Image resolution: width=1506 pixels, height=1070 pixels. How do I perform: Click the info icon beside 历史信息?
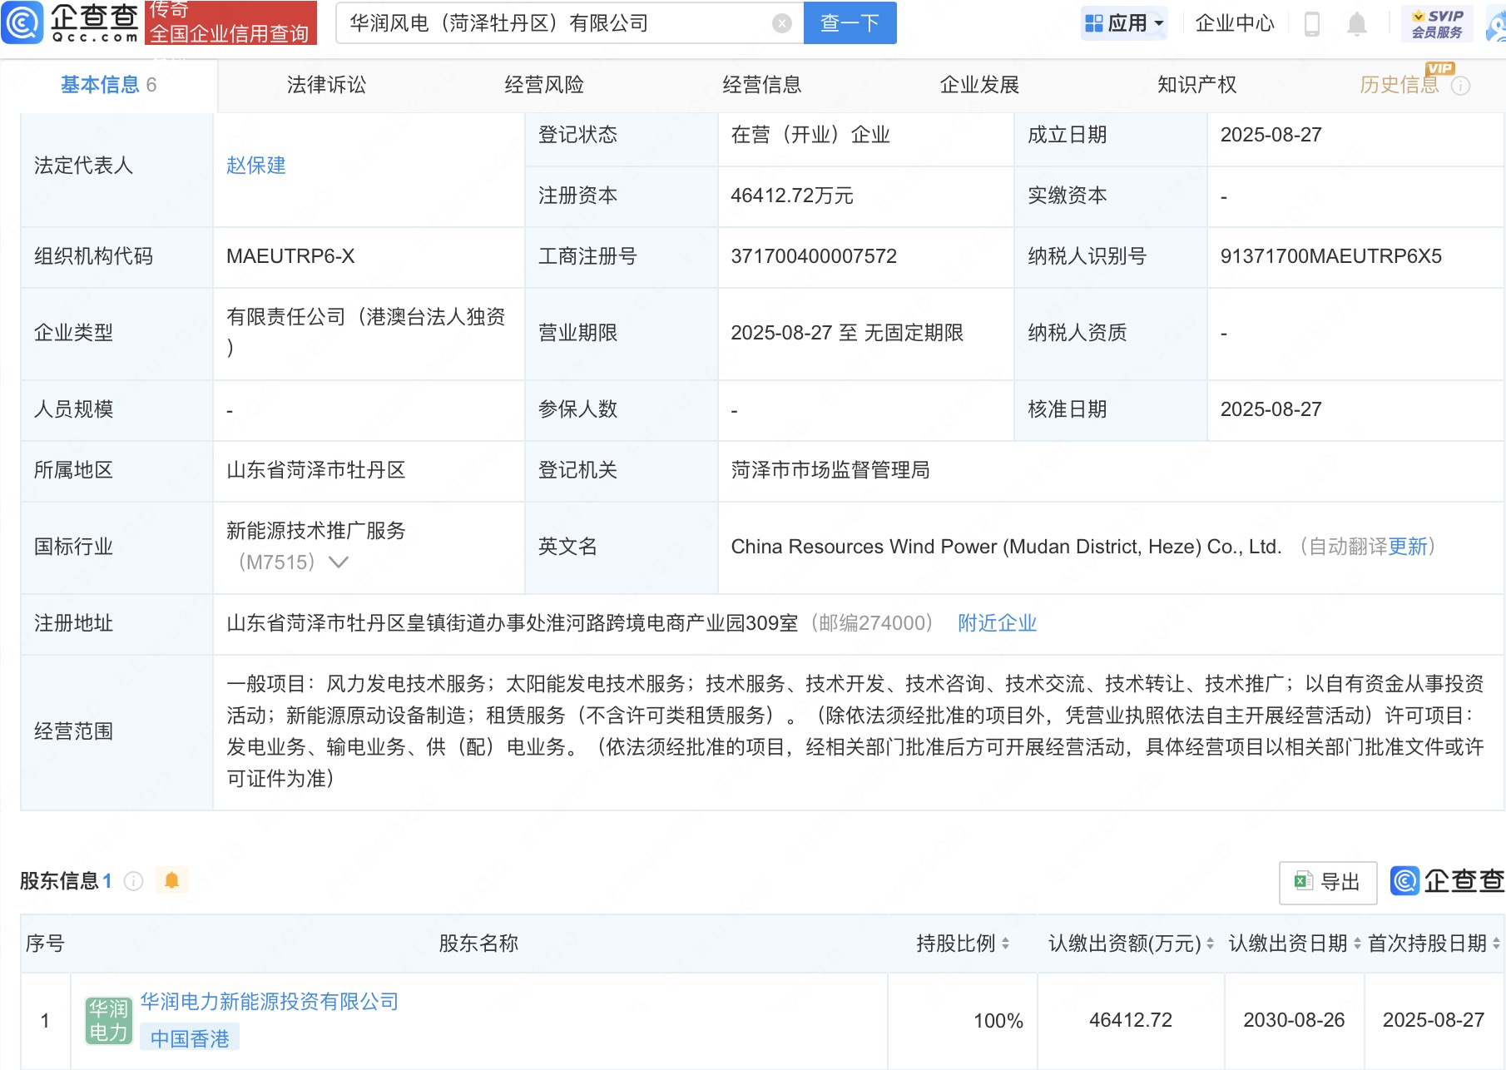pyautogui.click(x=1460, y=86)
